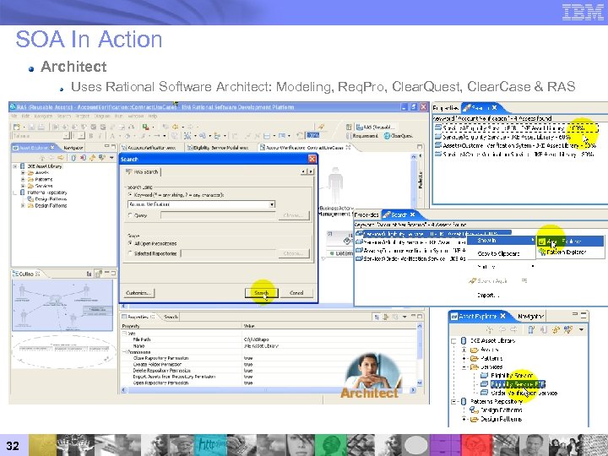Close the Search dialog with red X

312,159
